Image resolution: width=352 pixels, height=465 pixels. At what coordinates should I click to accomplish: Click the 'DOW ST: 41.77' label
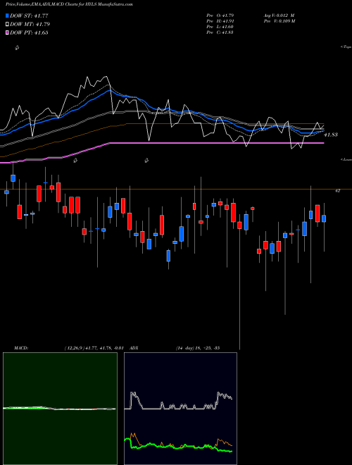click(29, 15)
